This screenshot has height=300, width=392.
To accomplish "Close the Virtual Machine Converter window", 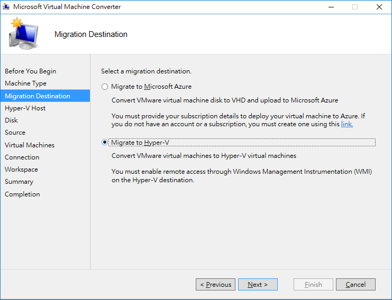I will pos(379,7).
